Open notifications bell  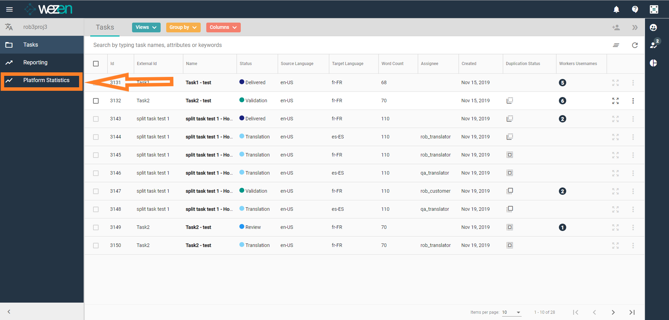point(616,9)
